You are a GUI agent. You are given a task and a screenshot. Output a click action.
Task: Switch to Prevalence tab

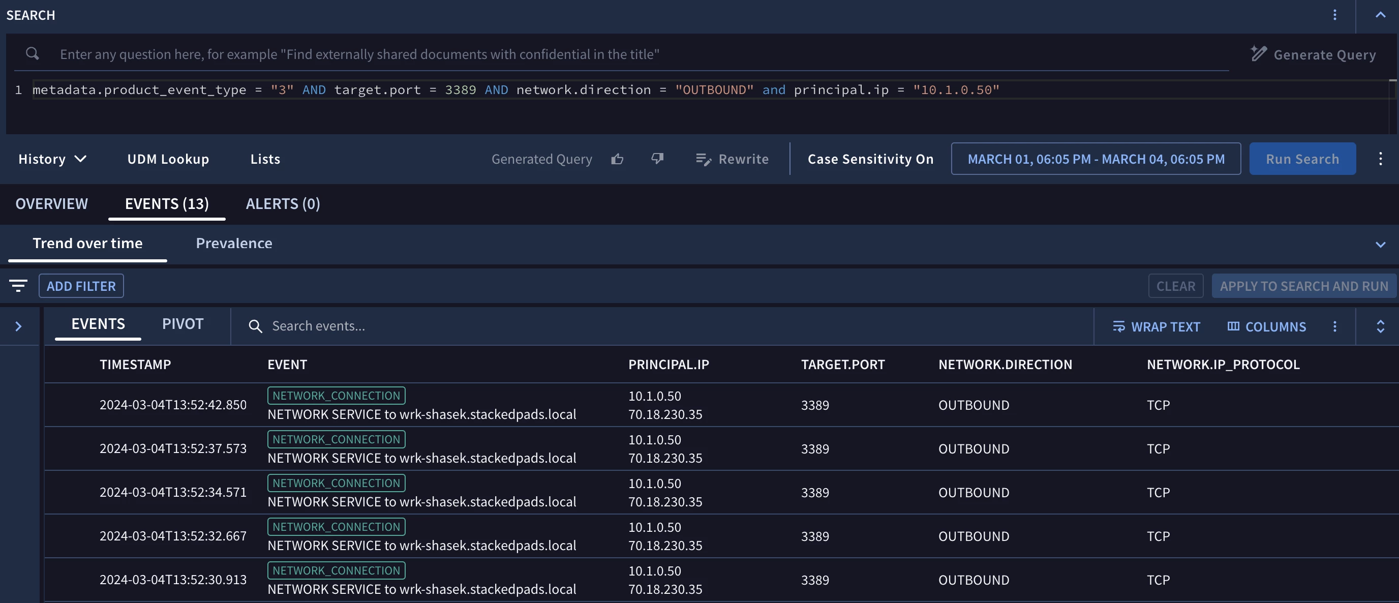(234, 243)
